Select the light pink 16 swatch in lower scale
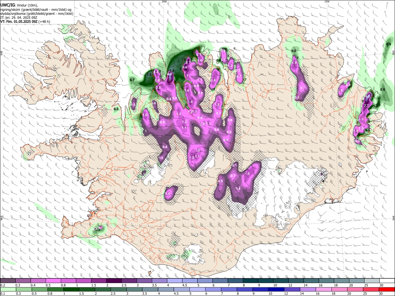Image resolution: width=395 pixels, height=296 pixels. point(323,289)
